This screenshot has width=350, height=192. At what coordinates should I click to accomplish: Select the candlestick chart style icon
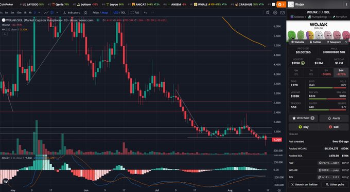coord(52,13)
